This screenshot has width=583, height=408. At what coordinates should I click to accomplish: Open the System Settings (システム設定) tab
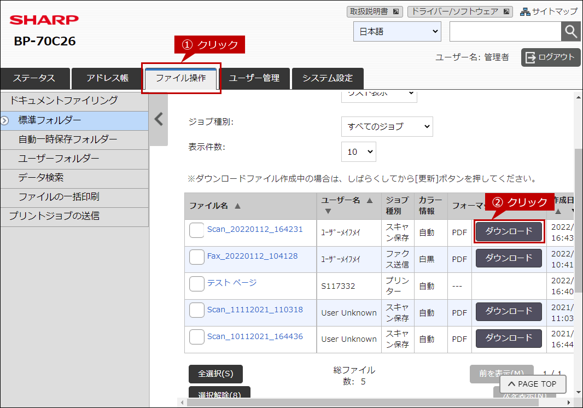pos(328,78)
